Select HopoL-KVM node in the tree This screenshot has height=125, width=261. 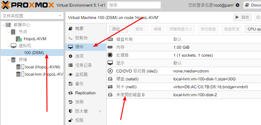(35, 39)
